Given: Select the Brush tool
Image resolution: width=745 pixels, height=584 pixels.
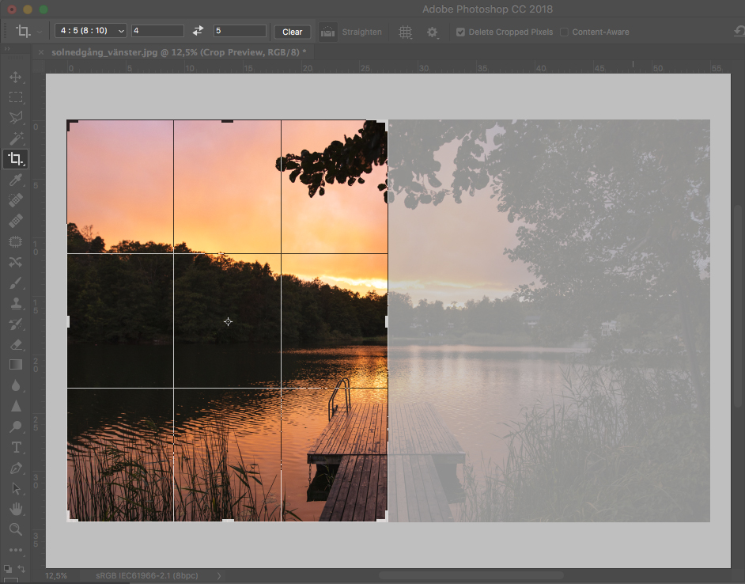Looking at the screenshot, I should (15, 283).
